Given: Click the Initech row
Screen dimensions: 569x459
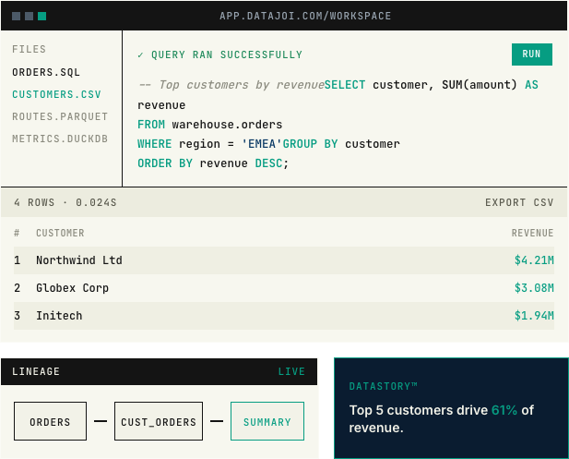Looking at the screenshot, I should coord(284,316).
